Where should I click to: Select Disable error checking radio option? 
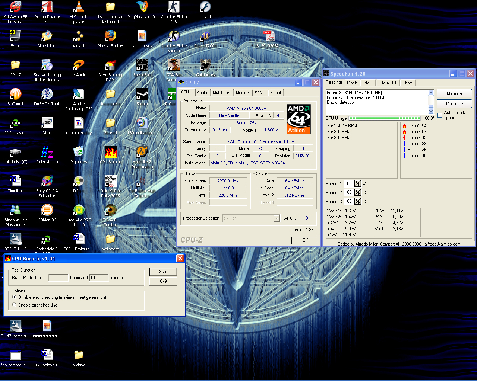14,297
